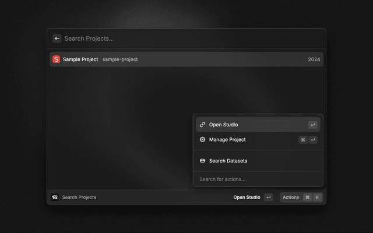373x233 pixels.
Task: Click the 2024 label on Sample Project
Action: (314, 59)
